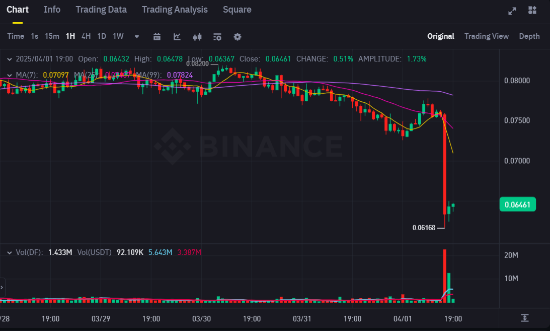Switch to Depth chart view
550x331 pixels.
point(529,36)
